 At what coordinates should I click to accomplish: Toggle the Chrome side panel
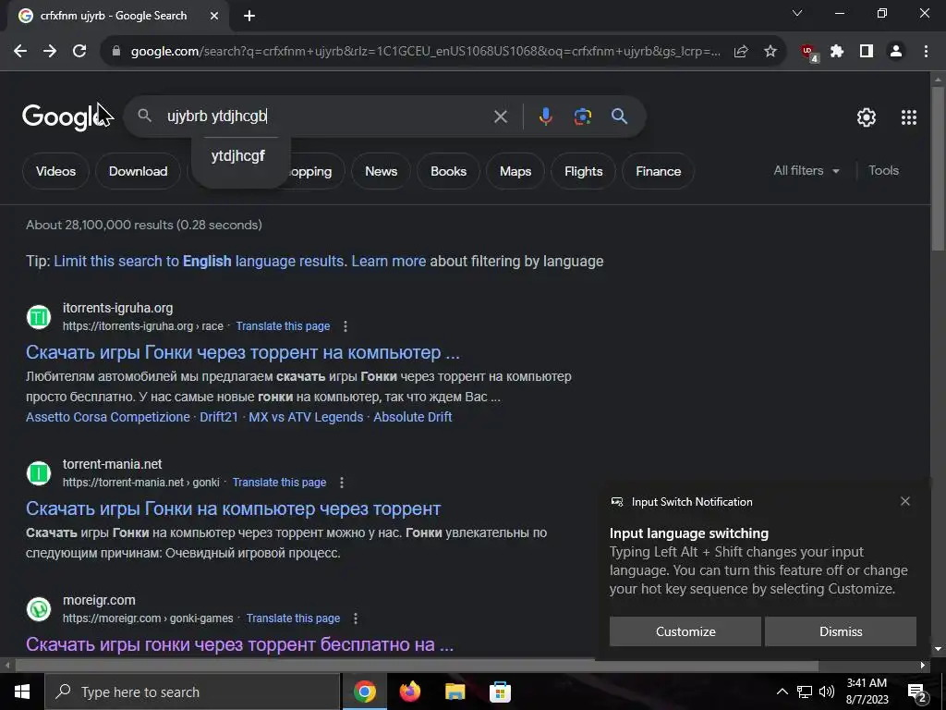(x=867, y=52)
